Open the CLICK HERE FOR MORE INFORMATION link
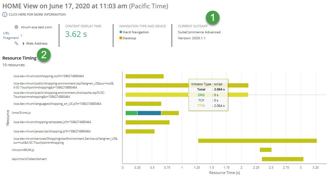This screenshot has height=177, width=329. point(37,14)
